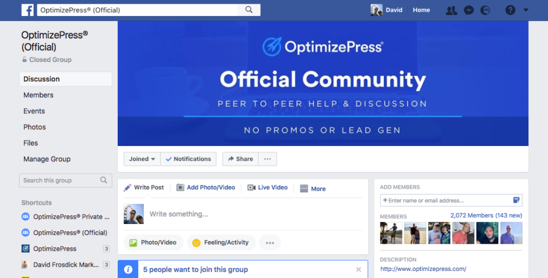
Task: Click the third member thumbnail with flag shirt
Action: [x=439, y=233]
